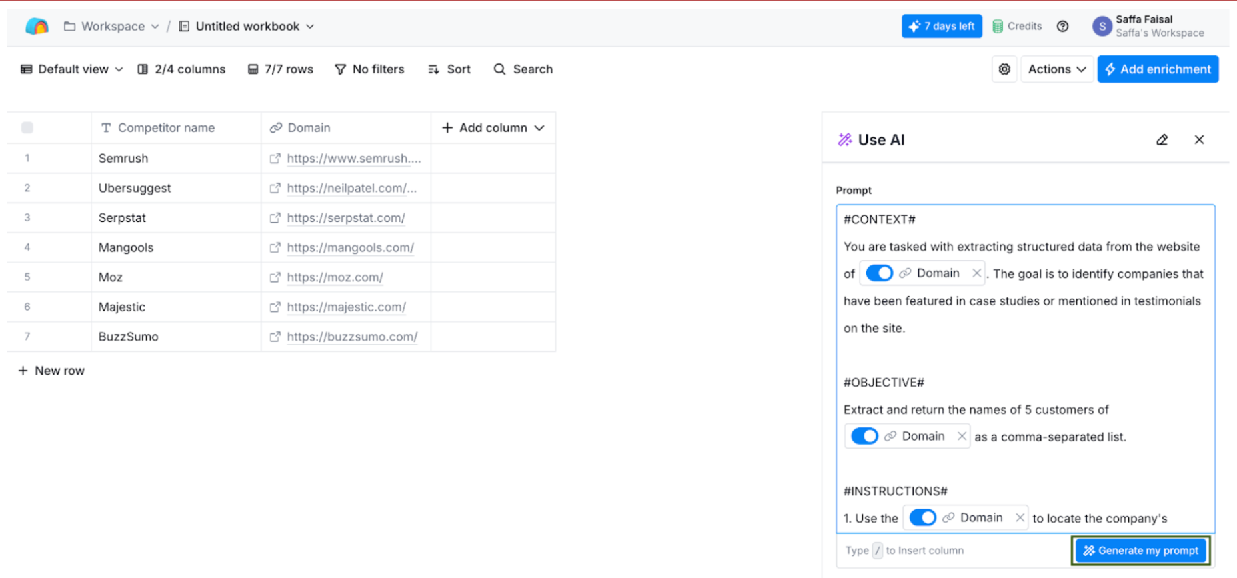Image resolution: width=1237 pixels, height=578 pixels.
Task: Close the Use AI panel
Action: pyautogui.click(x=1199, y=140)
